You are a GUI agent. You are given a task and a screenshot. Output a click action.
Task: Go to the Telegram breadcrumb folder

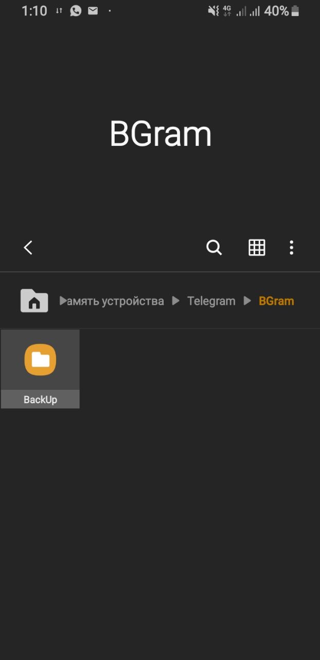click(211, 301)
